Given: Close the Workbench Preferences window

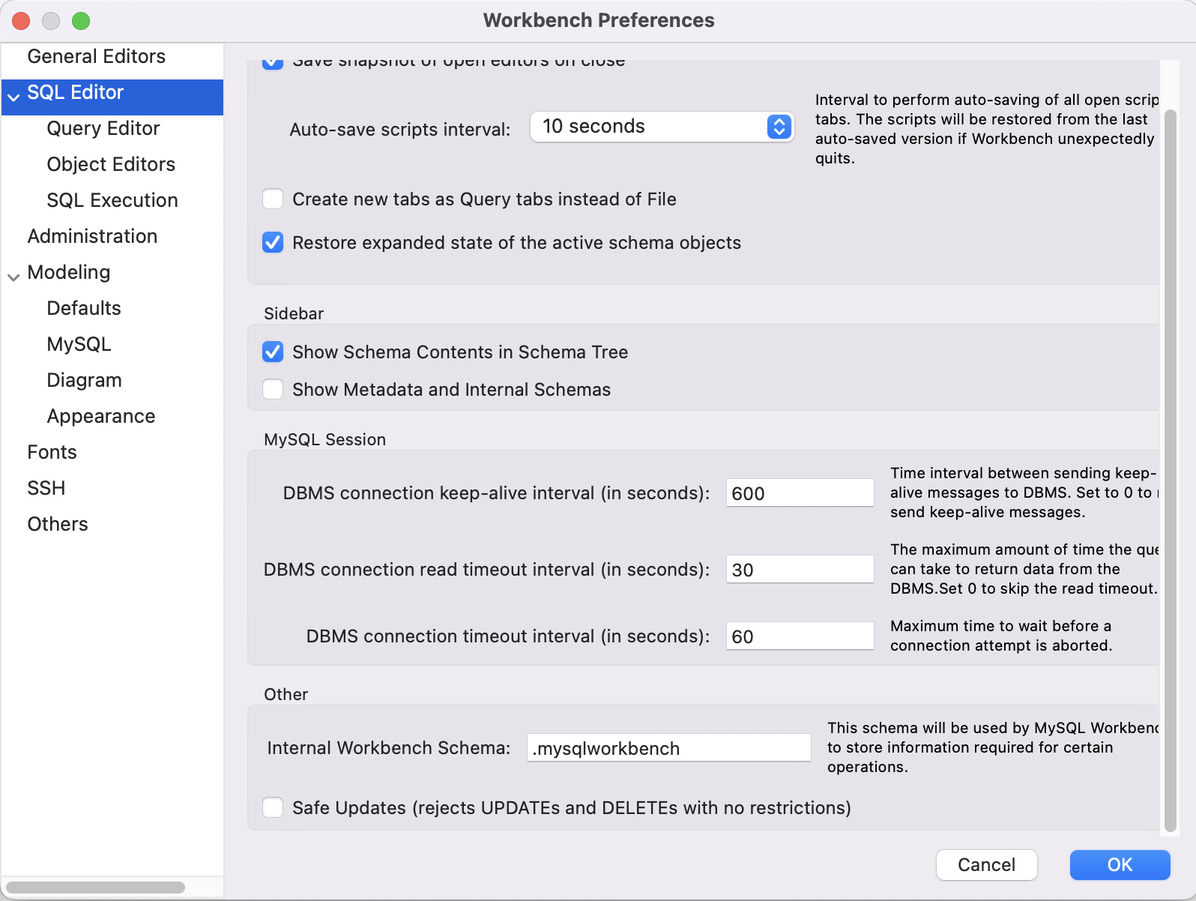Looking at the screenshot, I should [x=21, y=21].
